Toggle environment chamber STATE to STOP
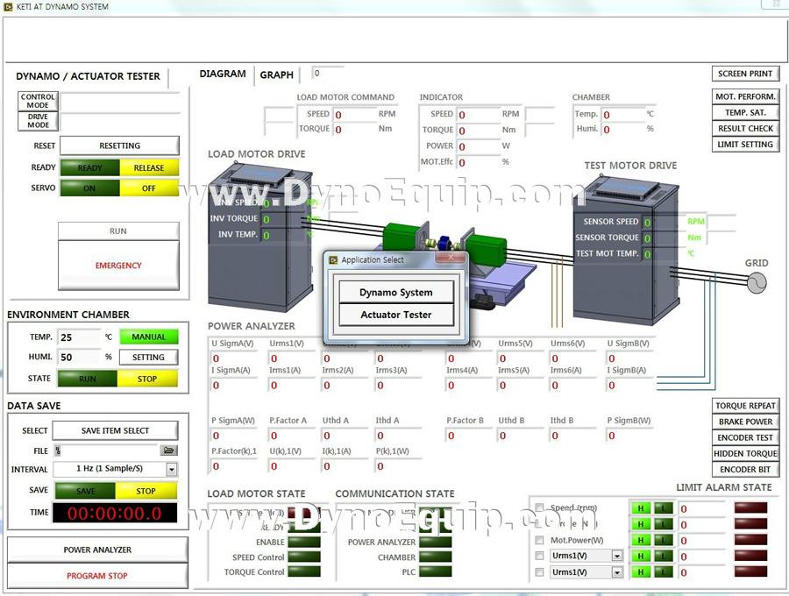 [147, 380]
